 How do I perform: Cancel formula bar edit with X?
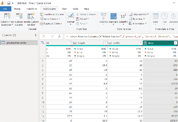coord(44,36)
